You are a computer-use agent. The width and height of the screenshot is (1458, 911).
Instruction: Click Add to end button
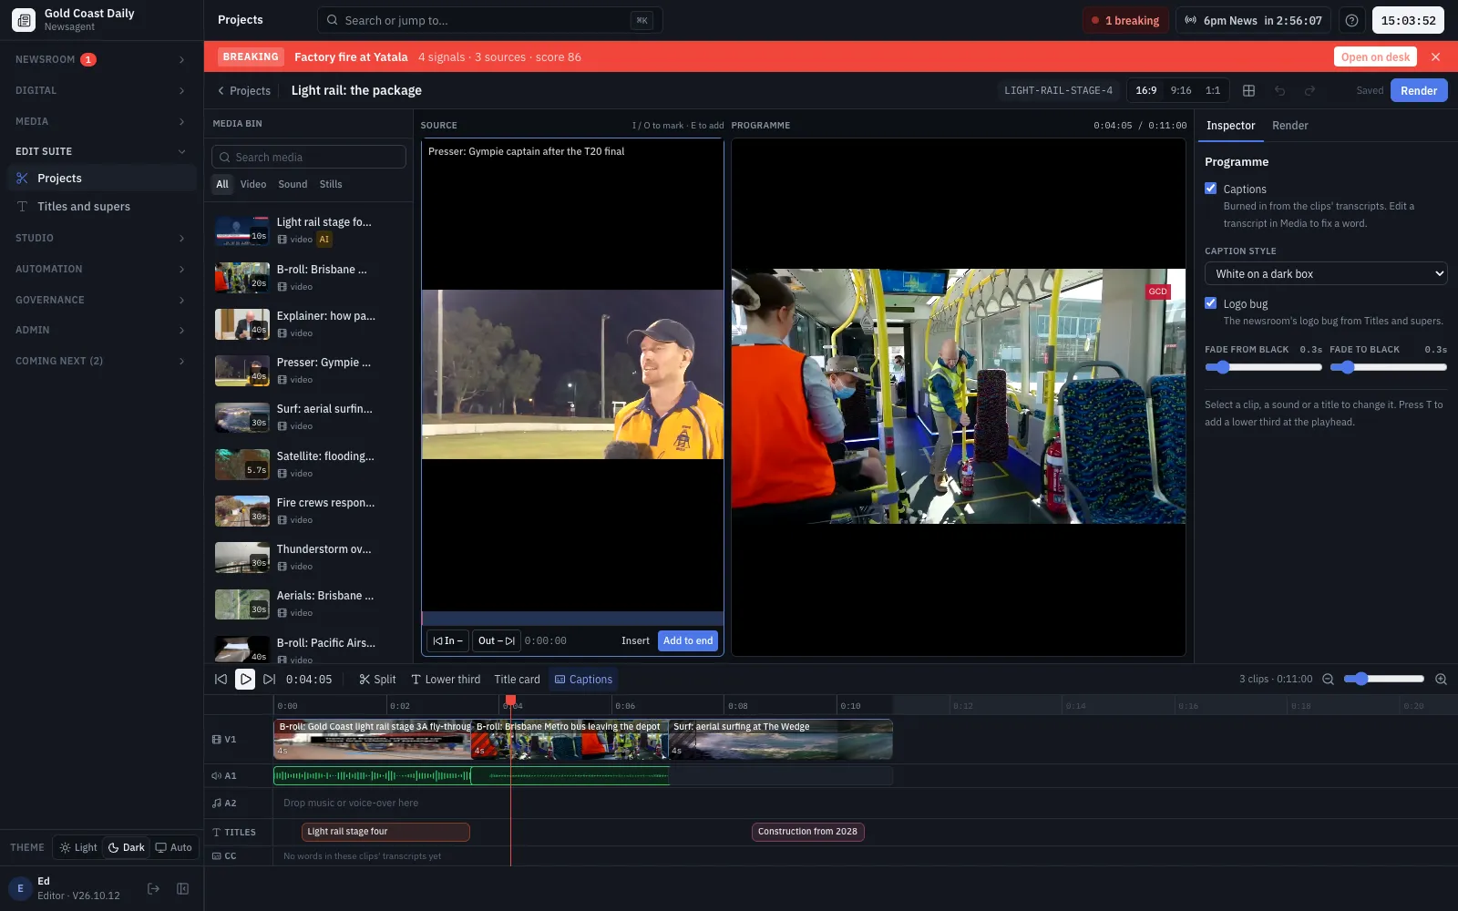point(688,640)
